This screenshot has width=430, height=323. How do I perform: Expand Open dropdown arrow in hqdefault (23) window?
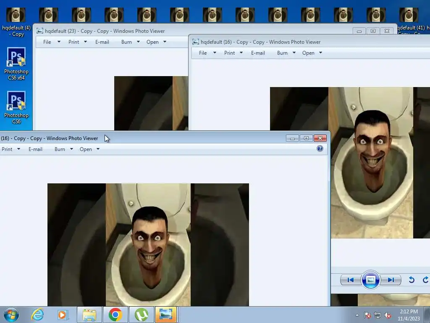(x=165, y=42)
